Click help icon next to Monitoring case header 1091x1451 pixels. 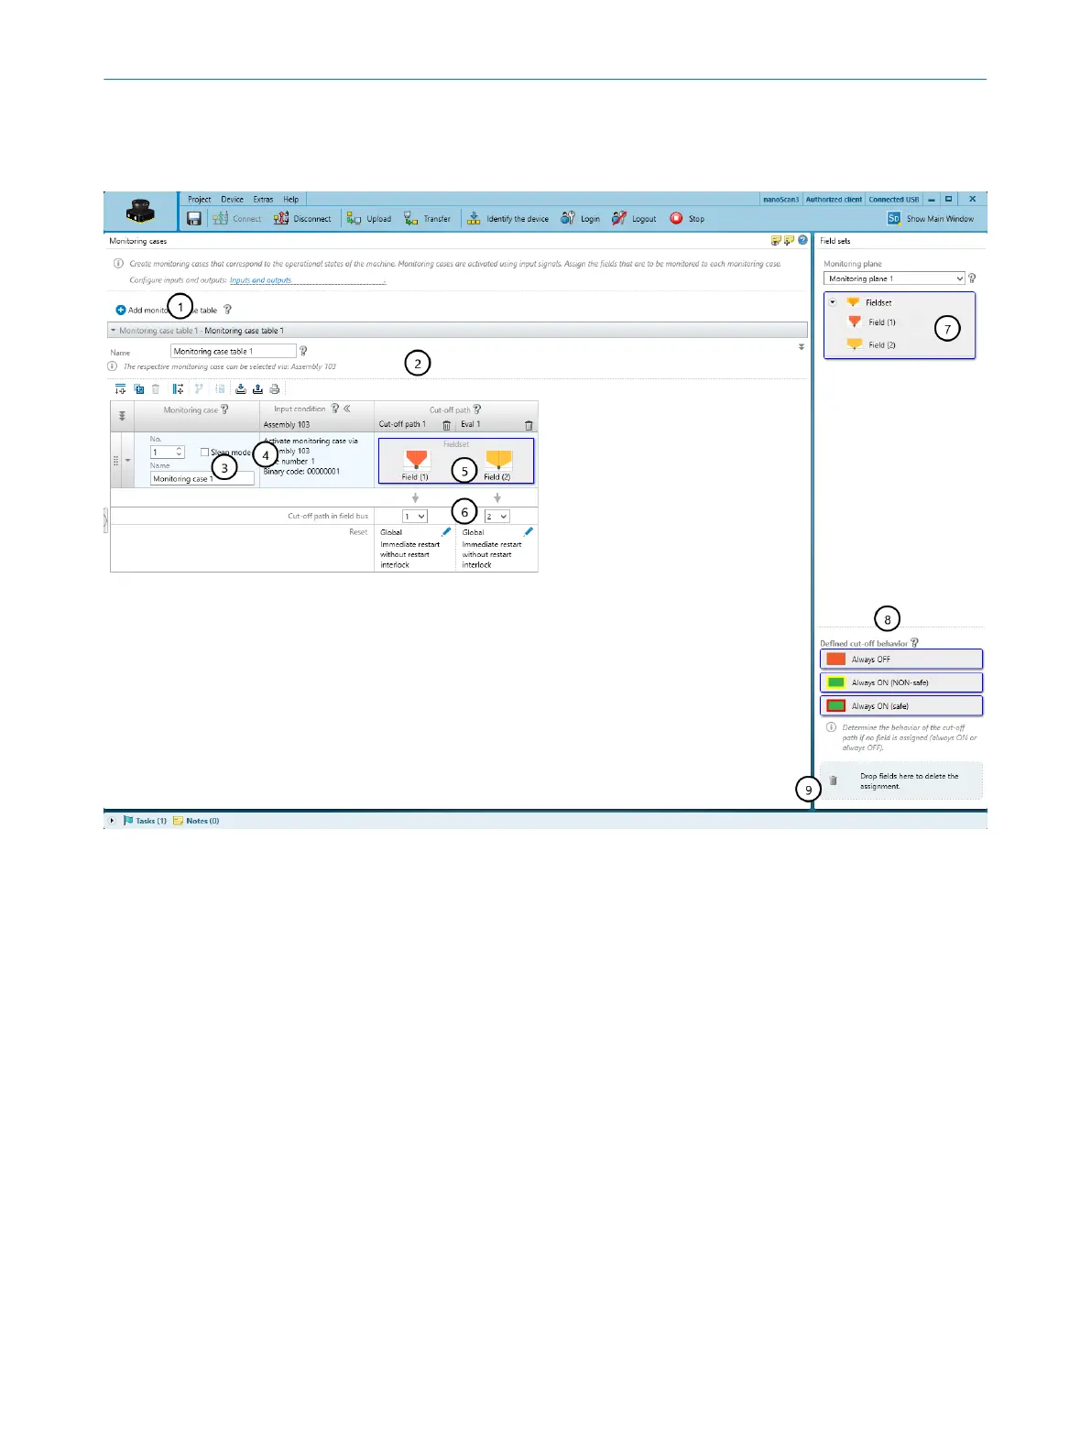click(225, 409)
